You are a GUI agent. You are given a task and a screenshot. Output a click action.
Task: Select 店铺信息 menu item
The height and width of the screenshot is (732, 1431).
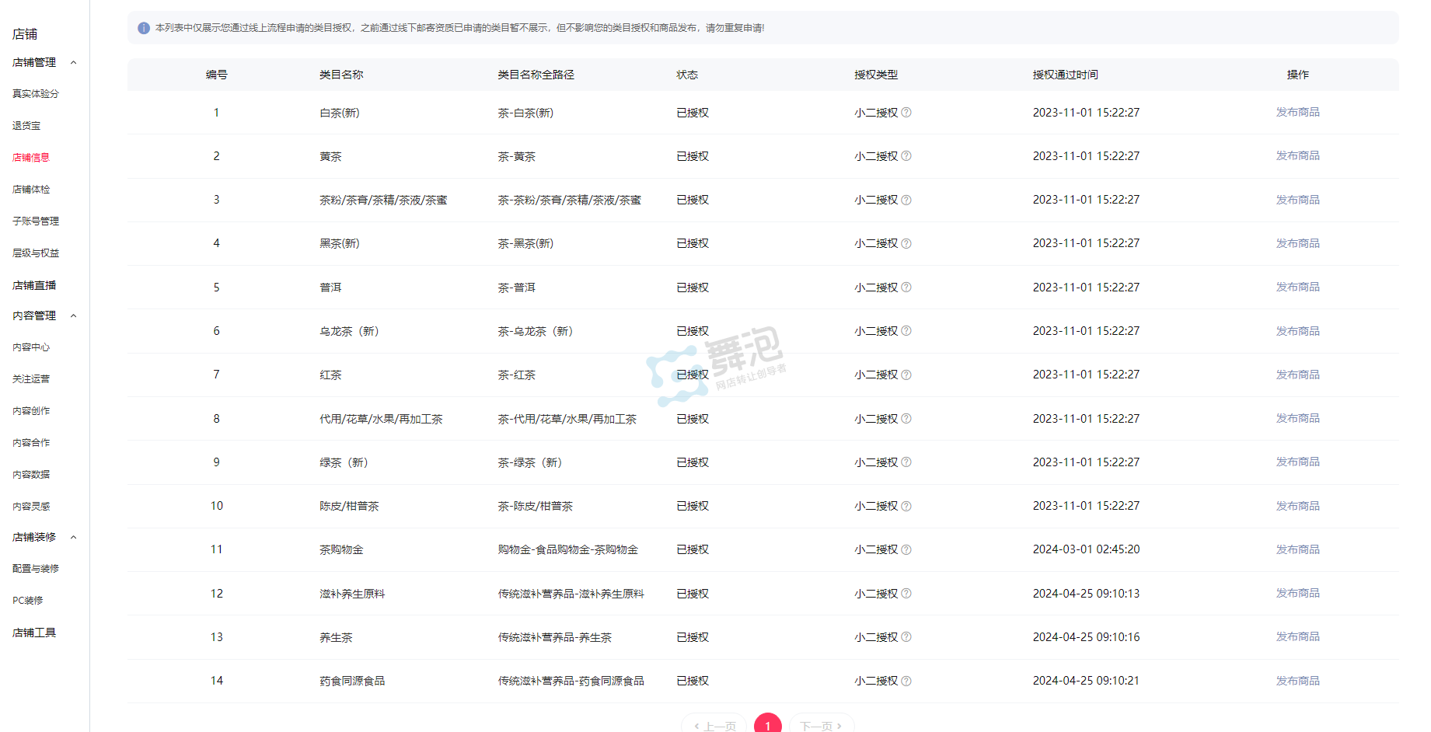coord(31,157)
